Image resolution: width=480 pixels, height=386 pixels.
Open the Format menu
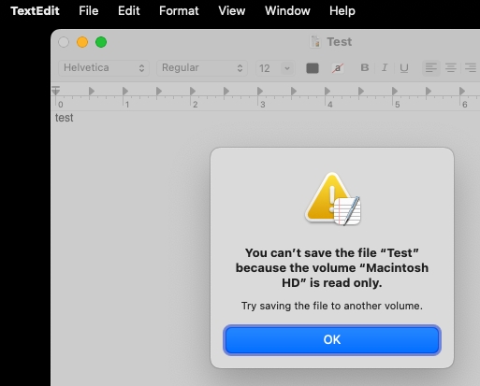coord(179,11)
